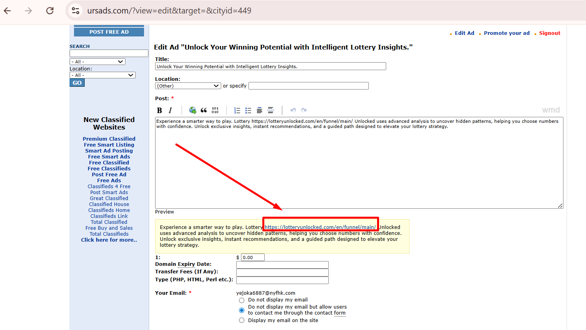The image size is (586, 330).
Task: Expand the search category All dropdown
Action: coord(97,62)
